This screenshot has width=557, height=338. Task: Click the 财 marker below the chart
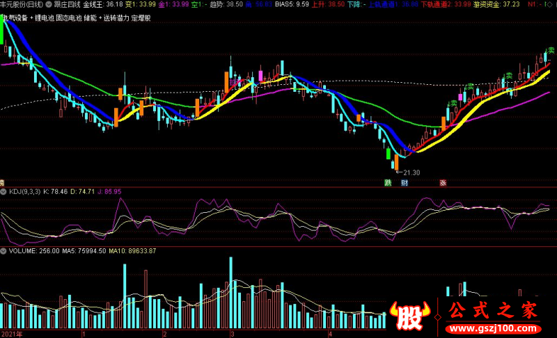(x=405, y=183)
